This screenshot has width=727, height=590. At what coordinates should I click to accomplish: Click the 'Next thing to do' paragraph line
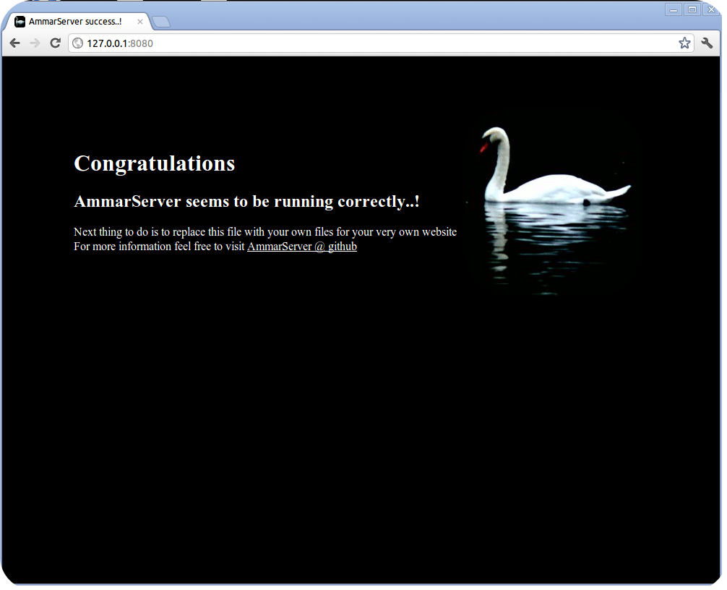(265, 232)
